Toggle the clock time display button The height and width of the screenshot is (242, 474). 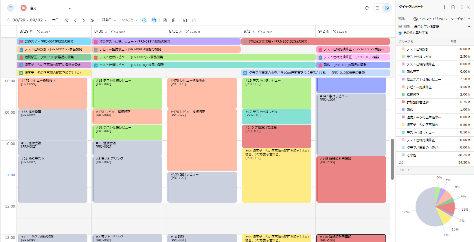(x=144, y=20)
